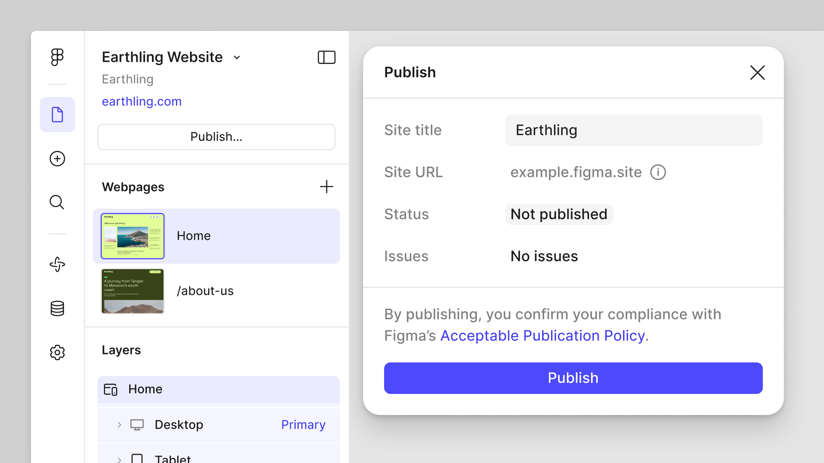Open the Pages panel icon

[57, 114]
